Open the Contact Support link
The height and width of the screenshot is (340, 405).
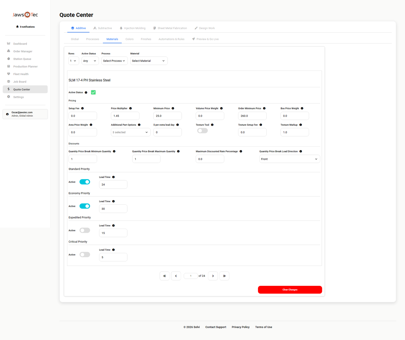[216, 327]
